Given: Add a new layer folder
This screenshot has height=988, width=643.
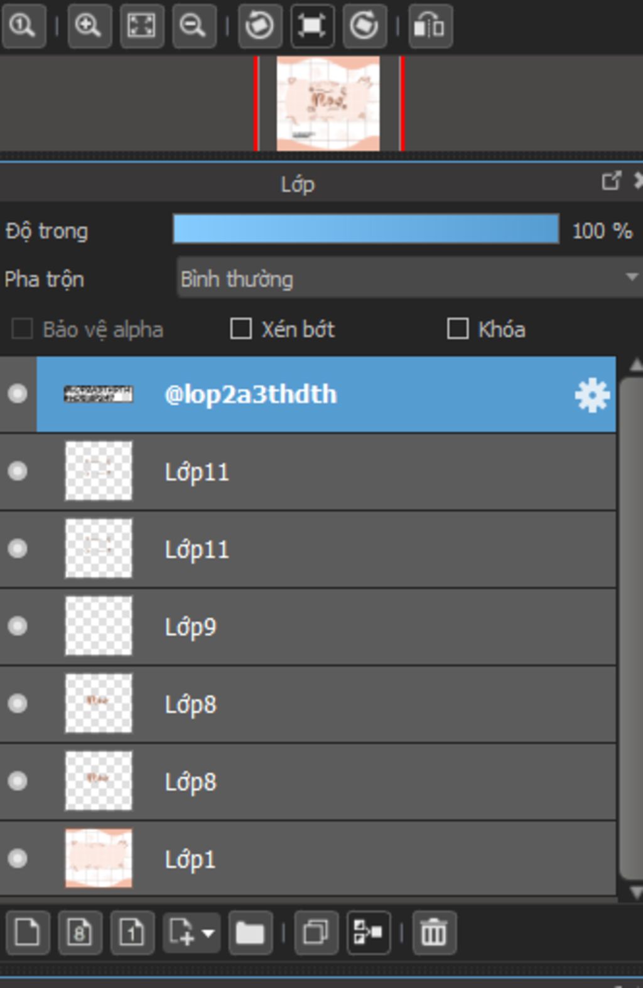Looking at the screenshot, I should (x=250, y=932).
